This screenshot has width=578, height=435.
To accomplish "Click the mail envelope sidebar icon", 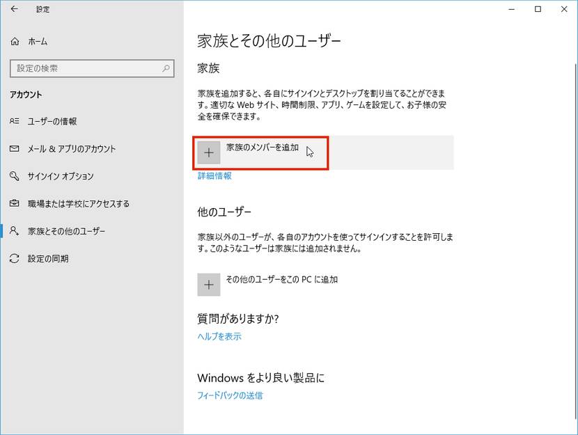I will pyautogui.click(x=15, y=148).
